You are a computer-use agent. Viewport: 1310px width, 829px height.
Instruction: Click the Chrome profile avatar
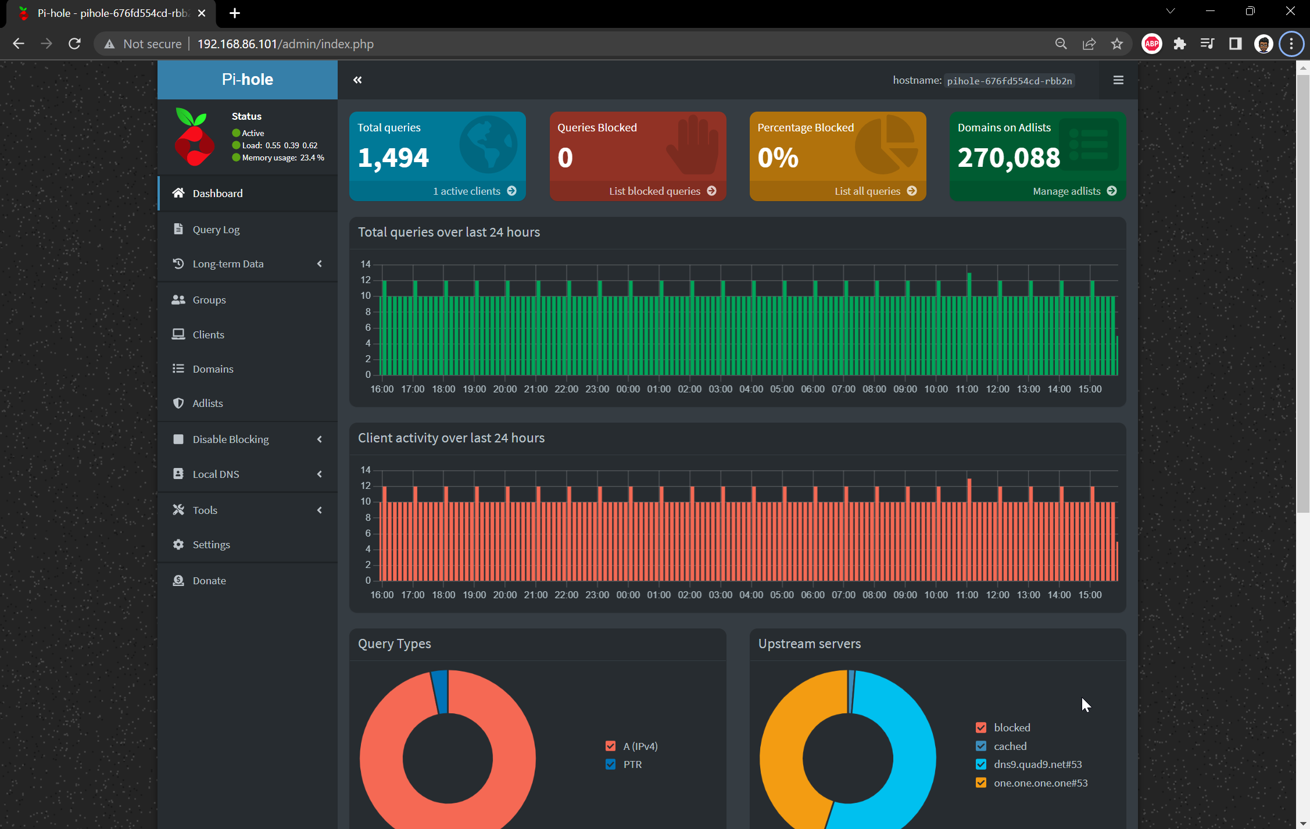[x=1263, y=44]
